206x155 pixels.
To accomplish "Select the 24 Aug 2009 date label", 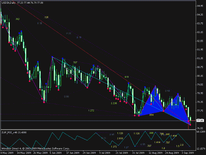I will (x=172, y=153).
